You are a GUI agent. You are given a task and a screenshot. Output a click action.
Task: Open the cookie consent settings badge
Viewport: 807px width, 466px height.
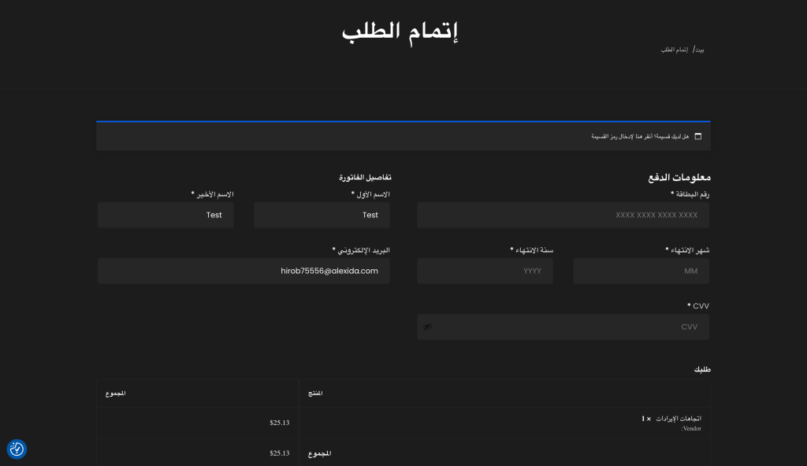click(17, 449)
